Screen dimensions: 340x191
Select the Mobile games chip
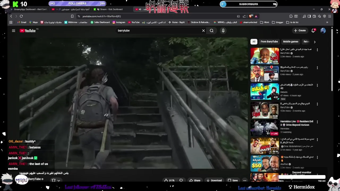coord(291,42)
